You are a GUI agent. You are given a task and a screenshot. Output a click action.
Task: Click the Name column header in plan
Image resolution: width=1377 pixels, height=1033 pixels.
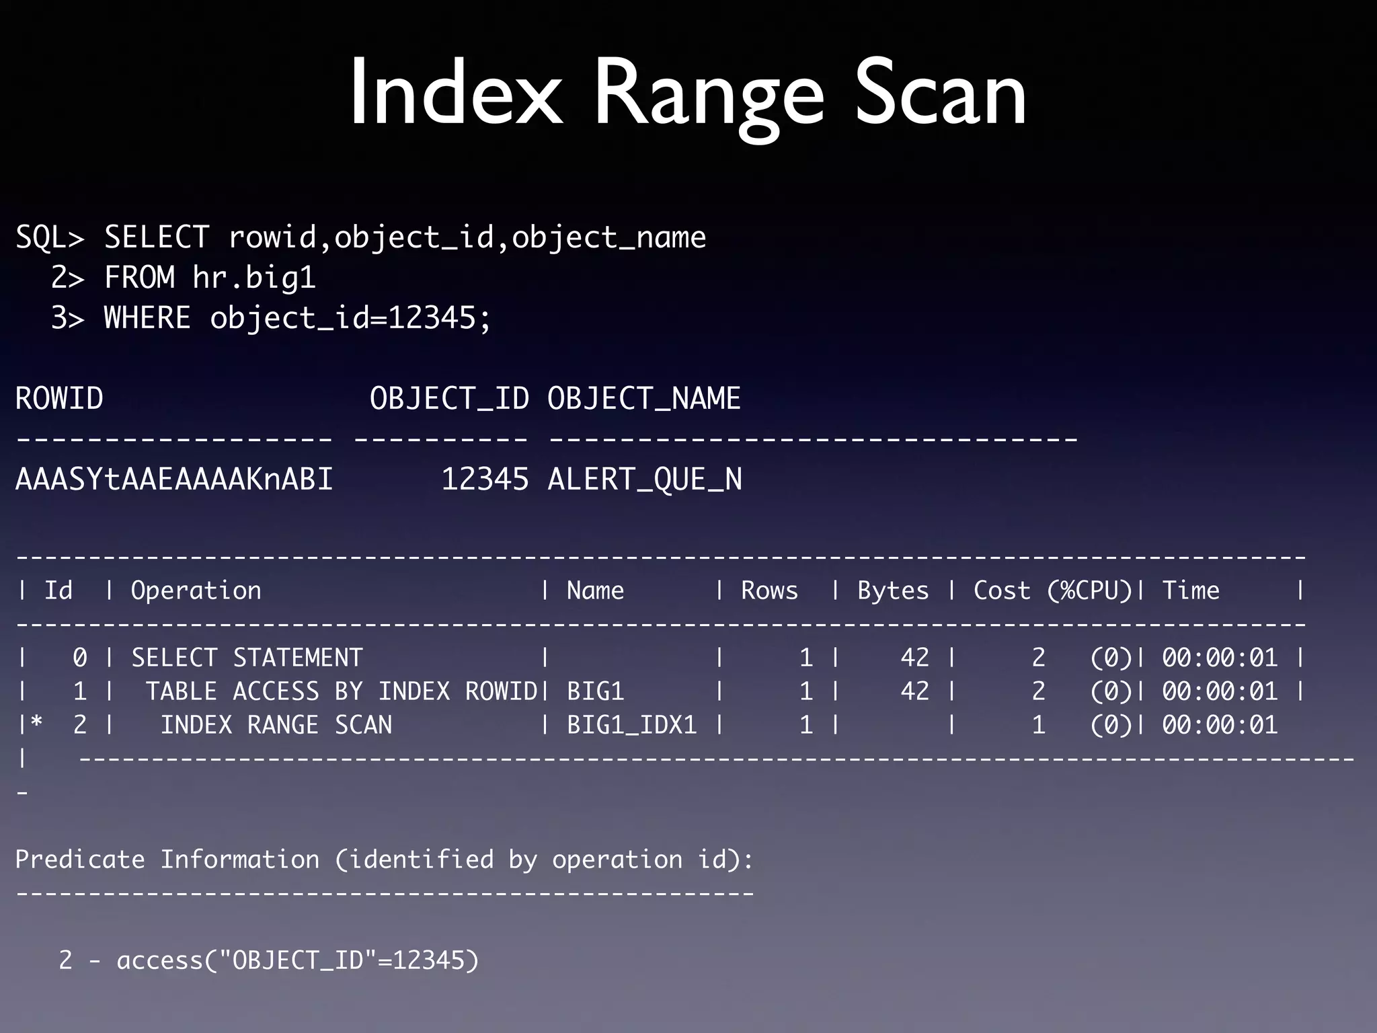click(595, 590)
